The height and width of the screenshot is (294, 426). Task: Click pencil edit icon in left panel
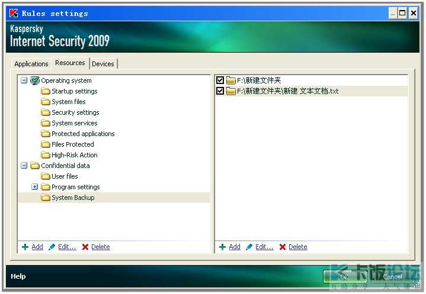click(x=52, y=247)
